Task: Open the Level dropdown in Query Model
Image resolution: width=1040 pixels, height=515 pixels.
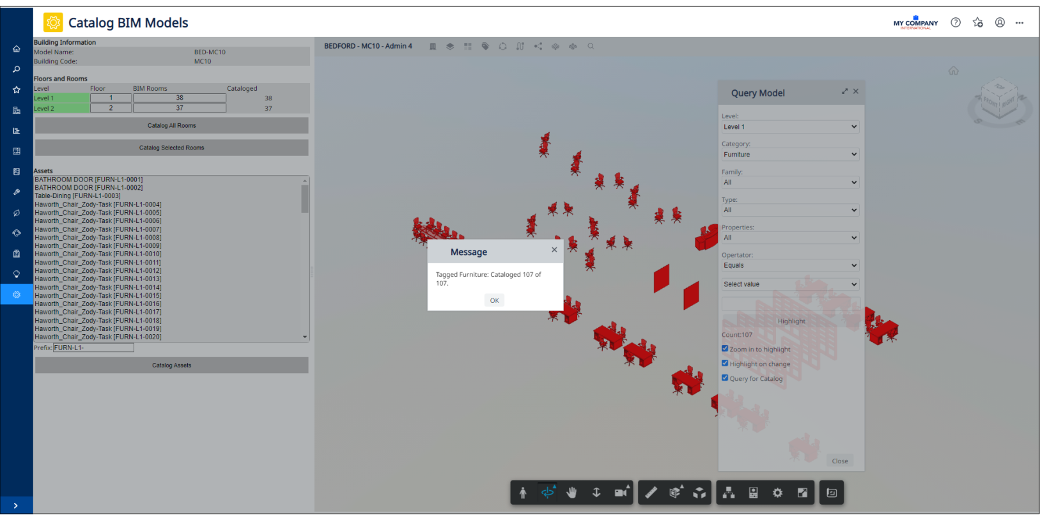Action: tap(790, 127)
